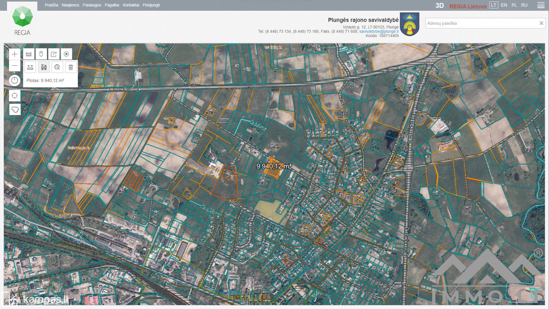Open savivaldybe@plunge.lt email link

click(x=379, y=31)
